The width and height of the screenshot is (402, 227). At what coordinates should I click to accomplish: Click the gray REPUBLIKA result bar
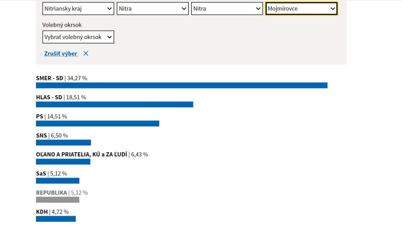(58, 200)
